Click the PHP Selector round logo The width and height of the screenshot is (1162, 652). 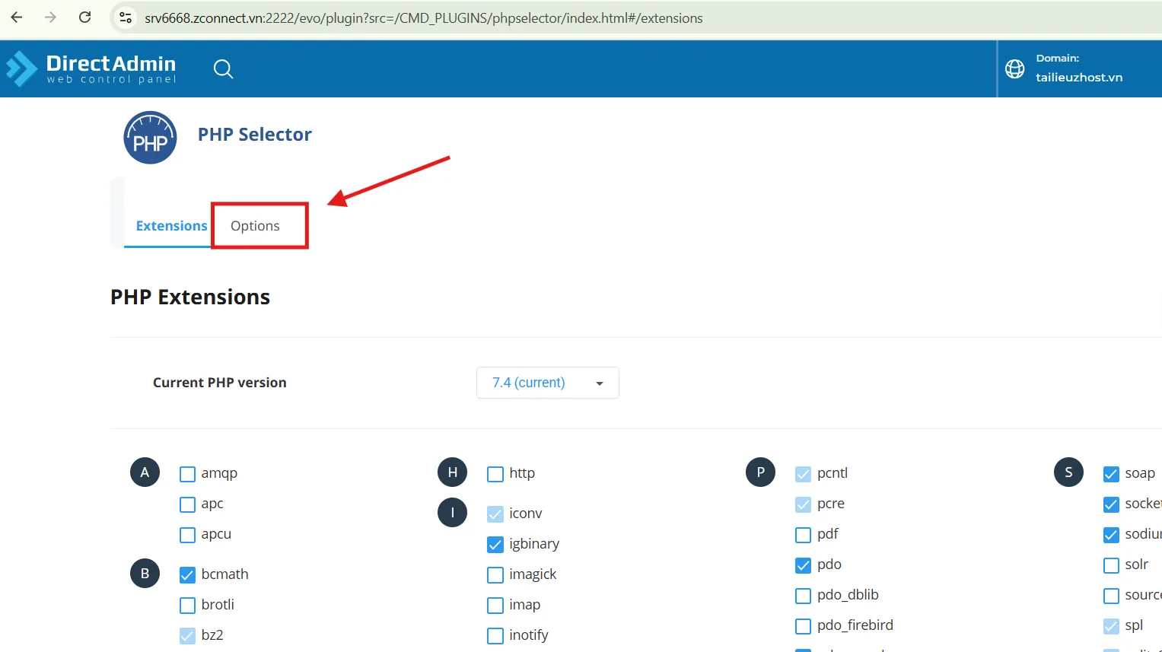coord(150,138)
